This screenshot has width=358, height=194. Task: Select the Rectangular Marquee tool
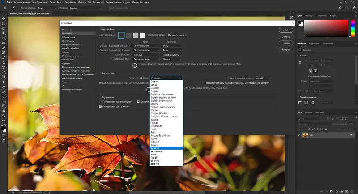pyautogui.click(x=4, y=24)
